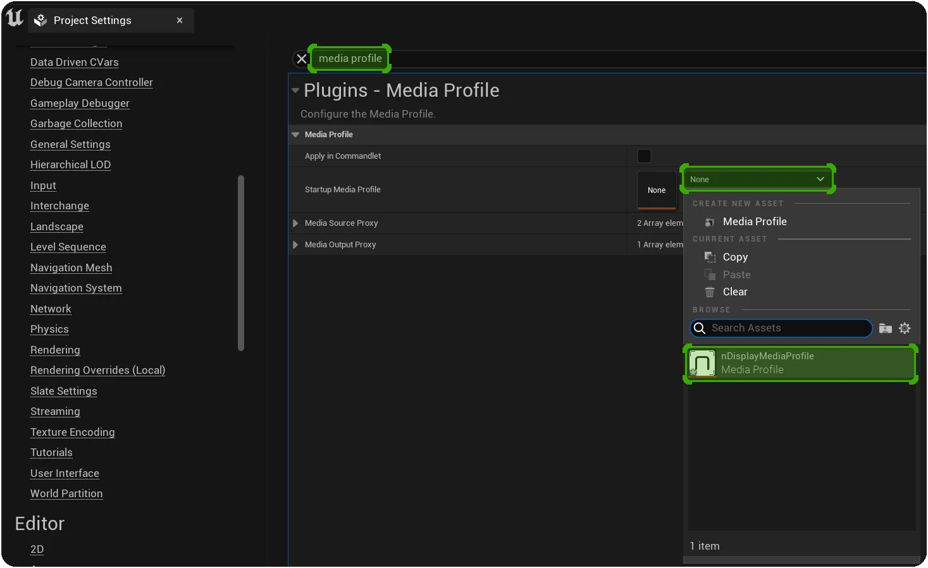The width and height of the screenshot is (928, 568).
Task: Click the Editor section heading
Action: (x=40, y=524)
